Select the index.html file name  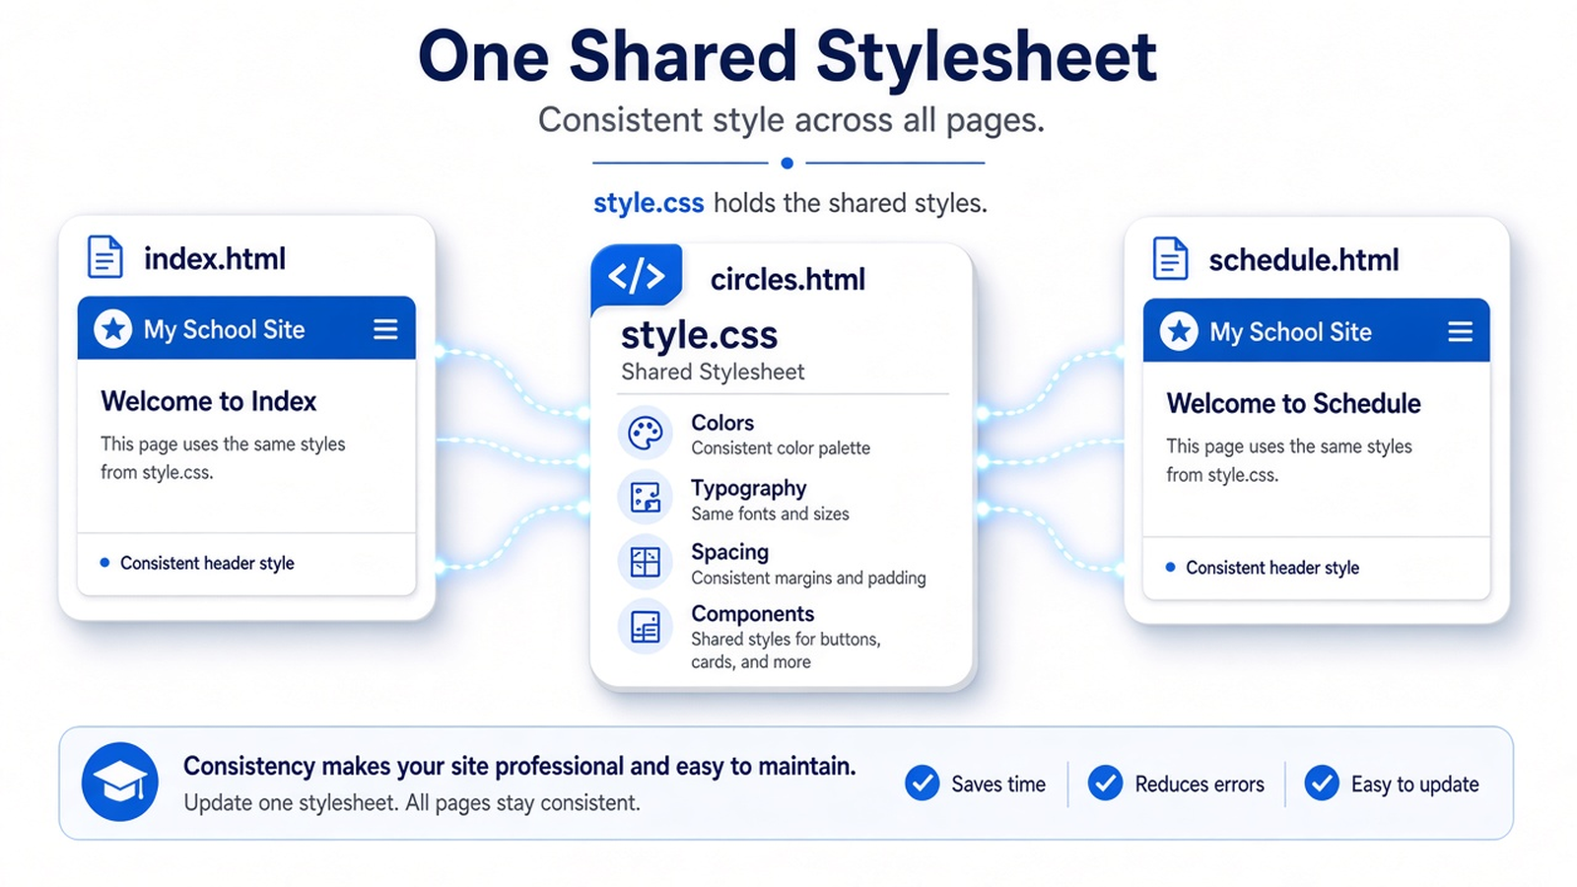coord(215,258)
